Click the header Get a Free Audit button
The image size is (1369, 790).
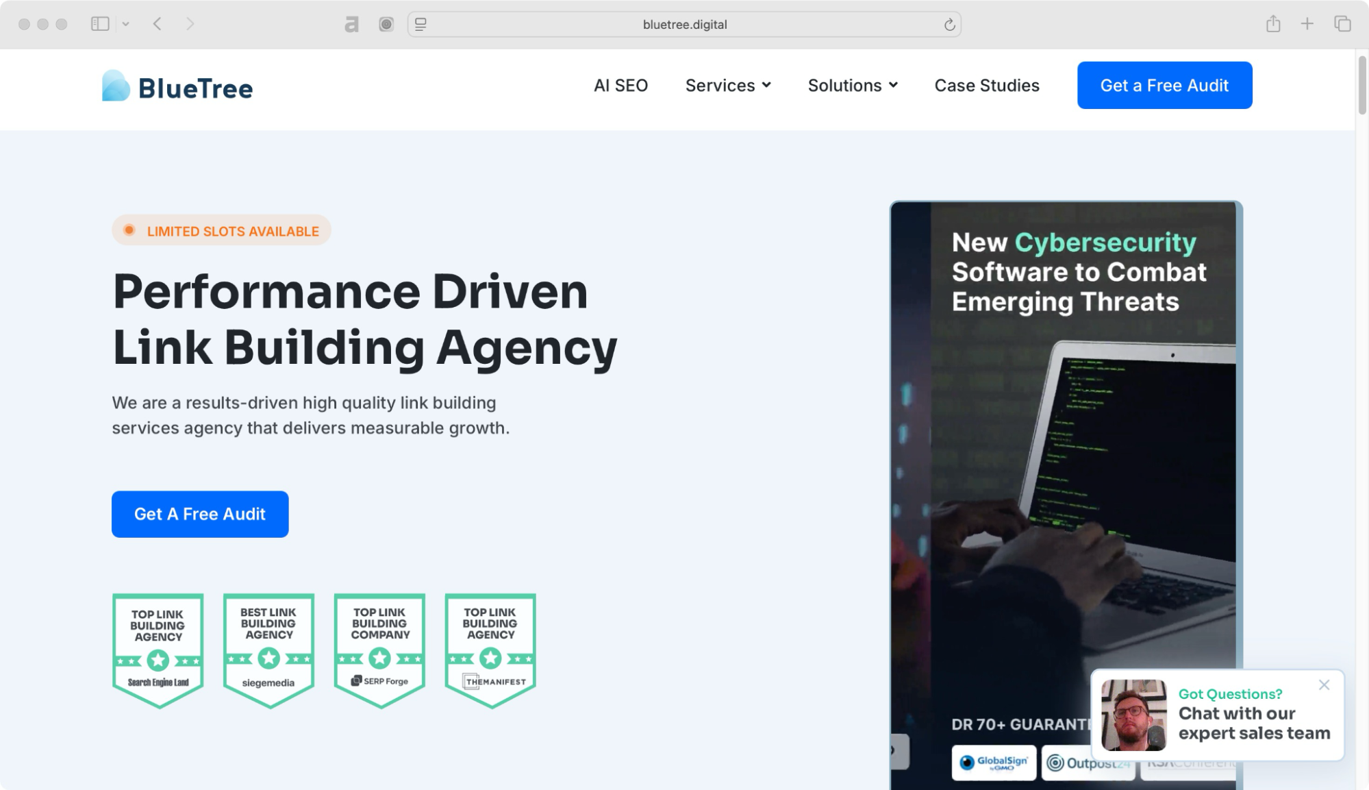point(1164,86)
